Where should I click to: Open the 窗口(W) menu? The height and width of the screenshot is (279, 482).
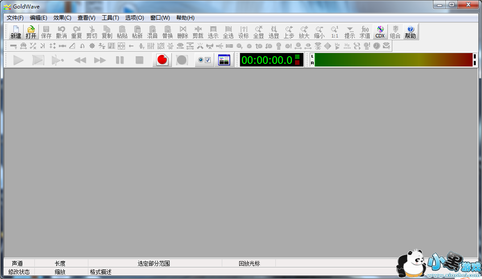click(x=160, y=18)
